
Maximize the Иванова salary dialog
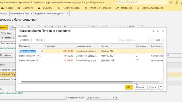pyautogui.click(x=158, y=31)
